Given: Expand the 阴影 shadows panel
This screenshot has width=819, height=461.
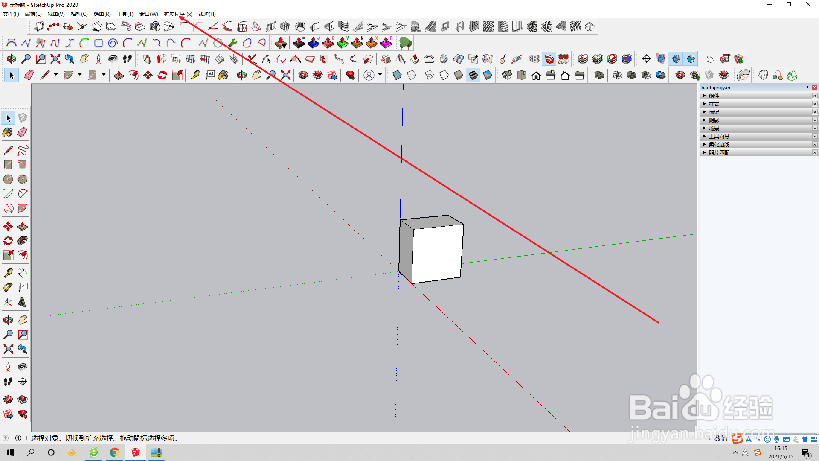Looking at the screenshot, I should pyautogui.click(x=714, y=120).
